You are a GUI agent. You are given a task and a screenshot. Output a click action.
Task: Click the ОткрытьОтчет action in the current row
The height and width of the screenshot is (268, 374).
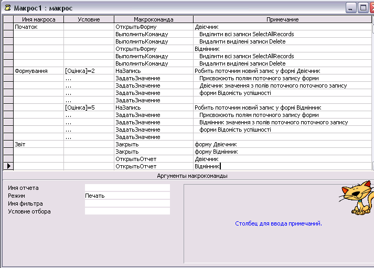click(154, 166)
